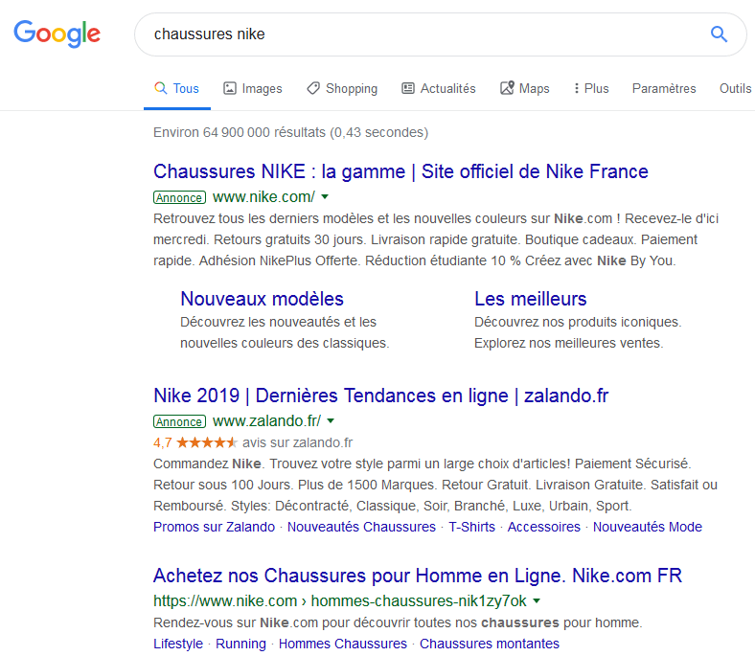Click the blue search magnifier icon
Viewport: 755px width, 656px height.
(719, 34)
